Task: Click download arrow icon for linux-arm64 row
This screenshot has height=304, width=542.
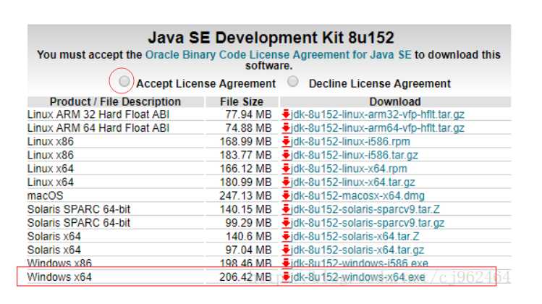Action: click(286, 127)
